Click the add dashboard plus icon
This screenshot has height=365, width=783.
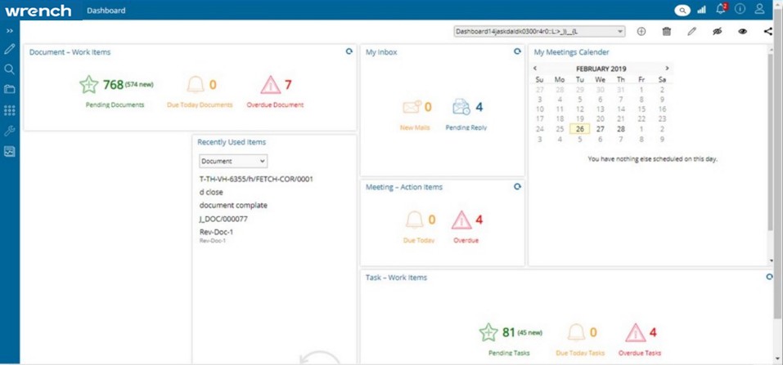pos(641,32)
